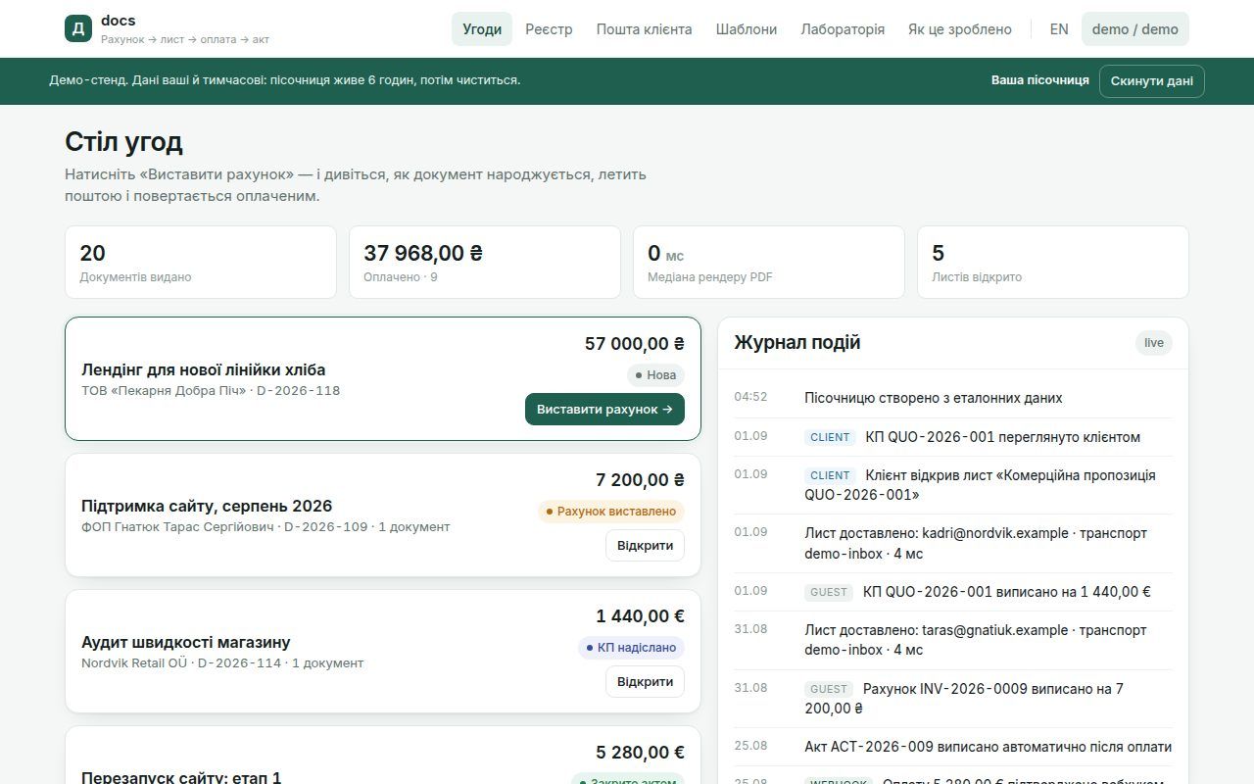Screen dimensions: 1254x784
Task: Switch to the Реєстр tab
Action: coord(549,29)
